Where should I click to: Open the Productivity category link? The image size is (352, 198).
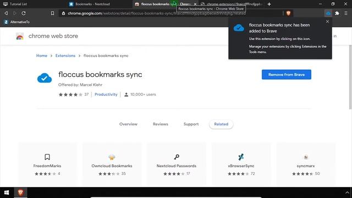[x=106, y=95]
